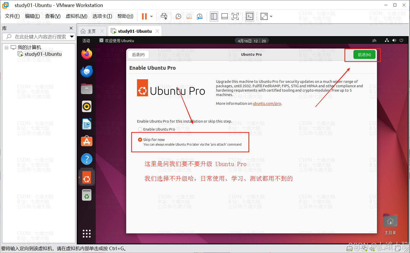410x253 pixels.
Task: Open Rhythmbox music player in the dock
Action: pyautogui.click(x=87, y=106)
